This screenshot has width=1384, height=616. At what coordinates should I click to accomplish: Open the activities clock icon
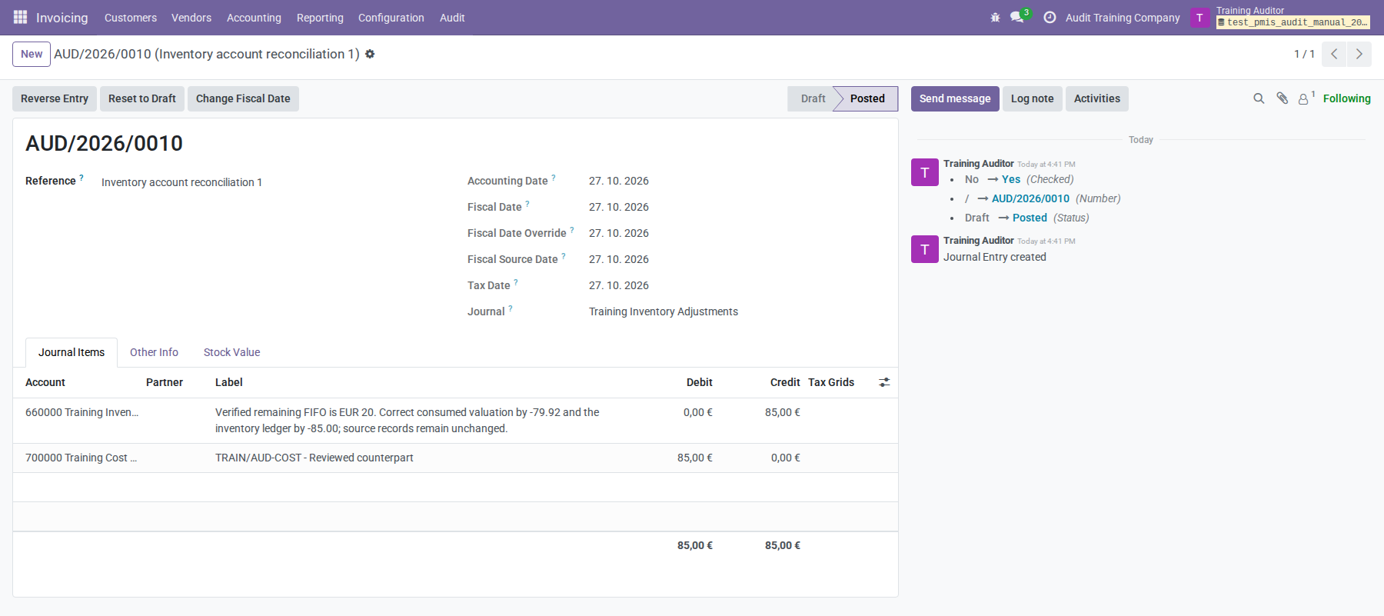click(1050, 17)
